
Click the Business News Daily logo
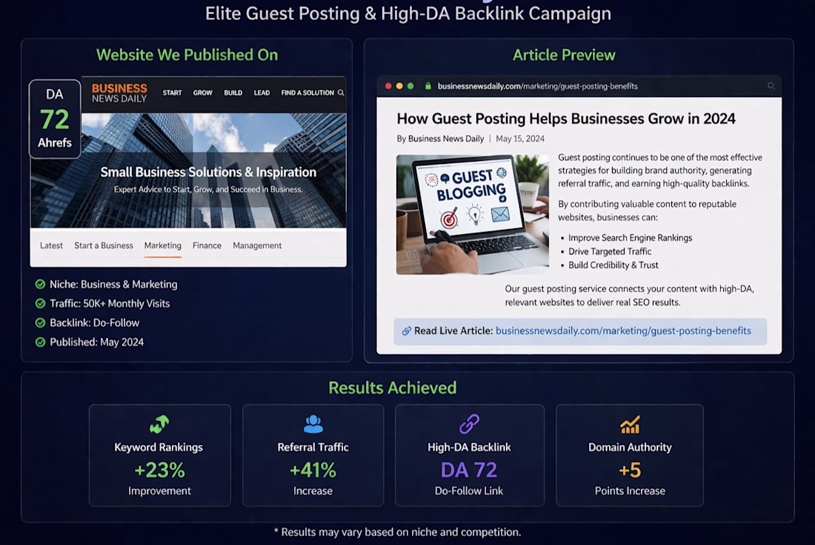(x=119, y=93)
